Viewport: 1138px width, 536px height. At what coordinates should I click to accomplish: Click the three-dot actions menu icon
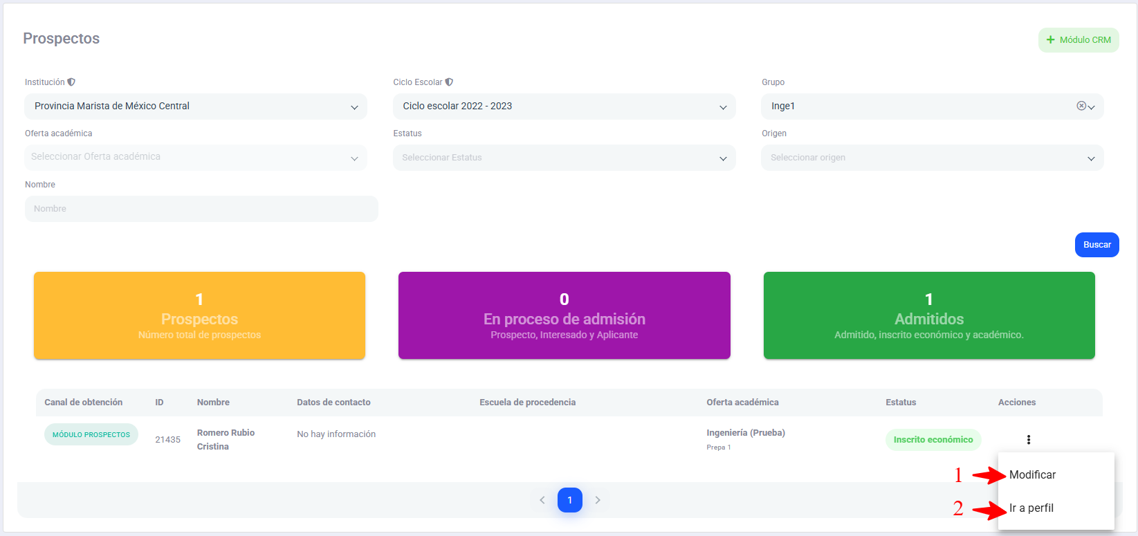pyautogui.click(x=1028, y=440)
